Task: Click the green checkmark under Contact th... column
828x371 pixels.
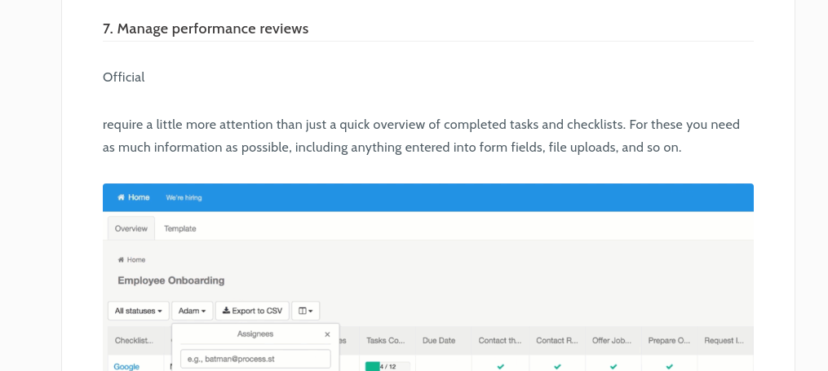Action: click(x=501, y=366)
